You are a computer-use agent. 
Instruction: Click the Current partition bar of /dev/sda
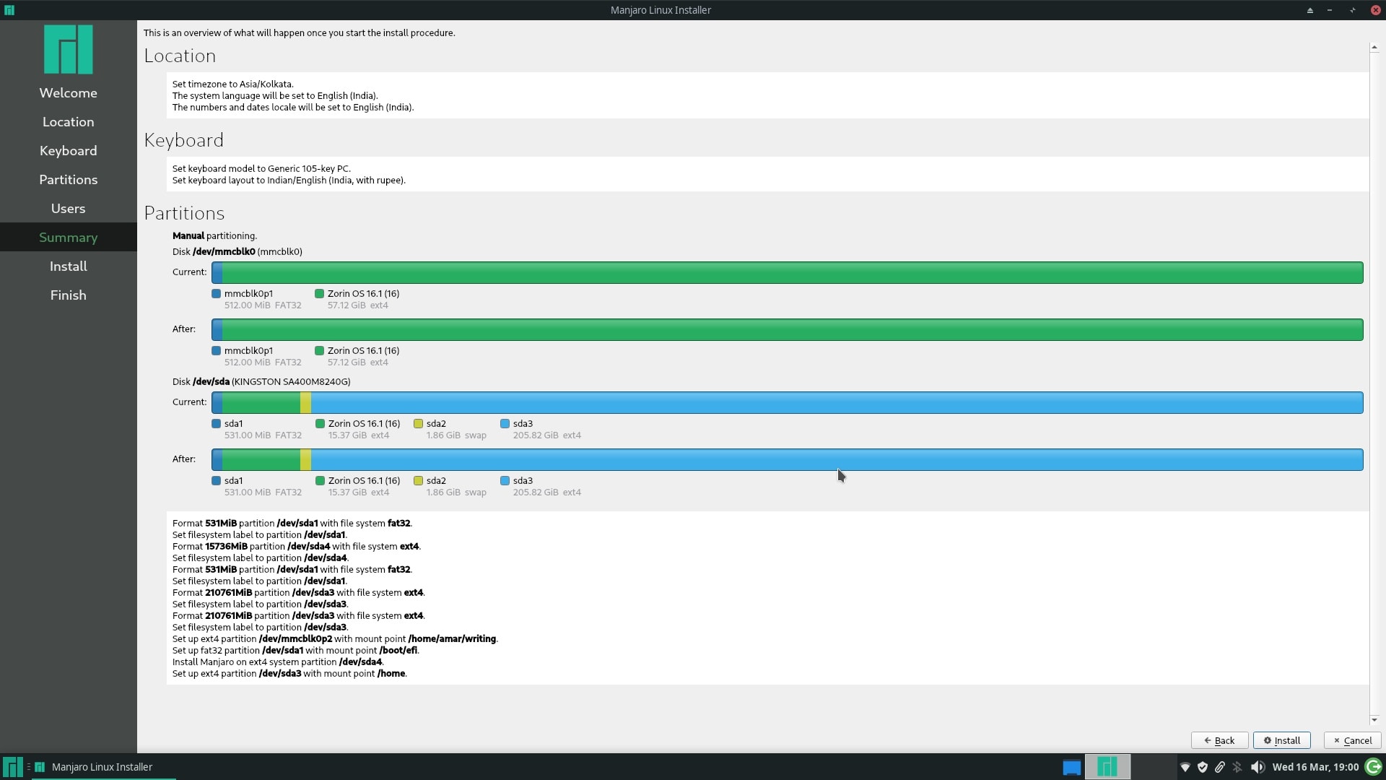[x=787, y=402]
